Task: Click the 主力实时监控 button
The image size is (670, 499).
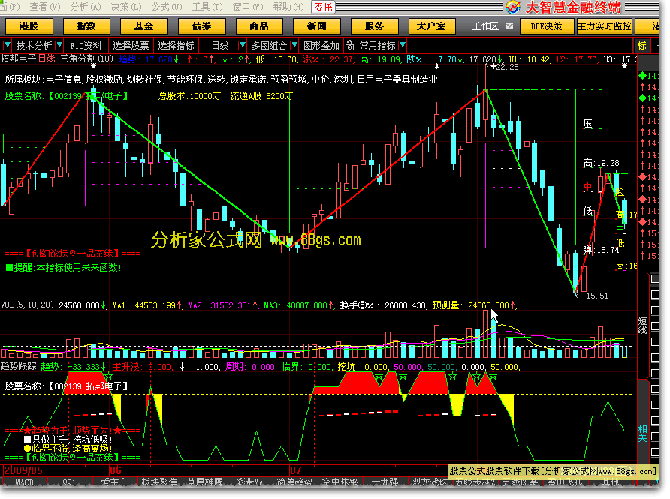Action: click(604, 26)
